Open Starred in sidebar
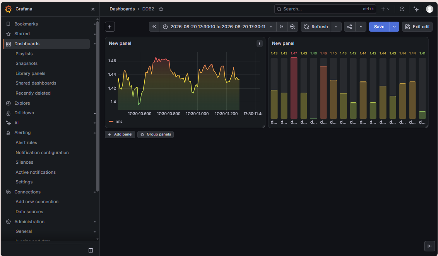Screen dimensions: 438x256 pos(22,34)
